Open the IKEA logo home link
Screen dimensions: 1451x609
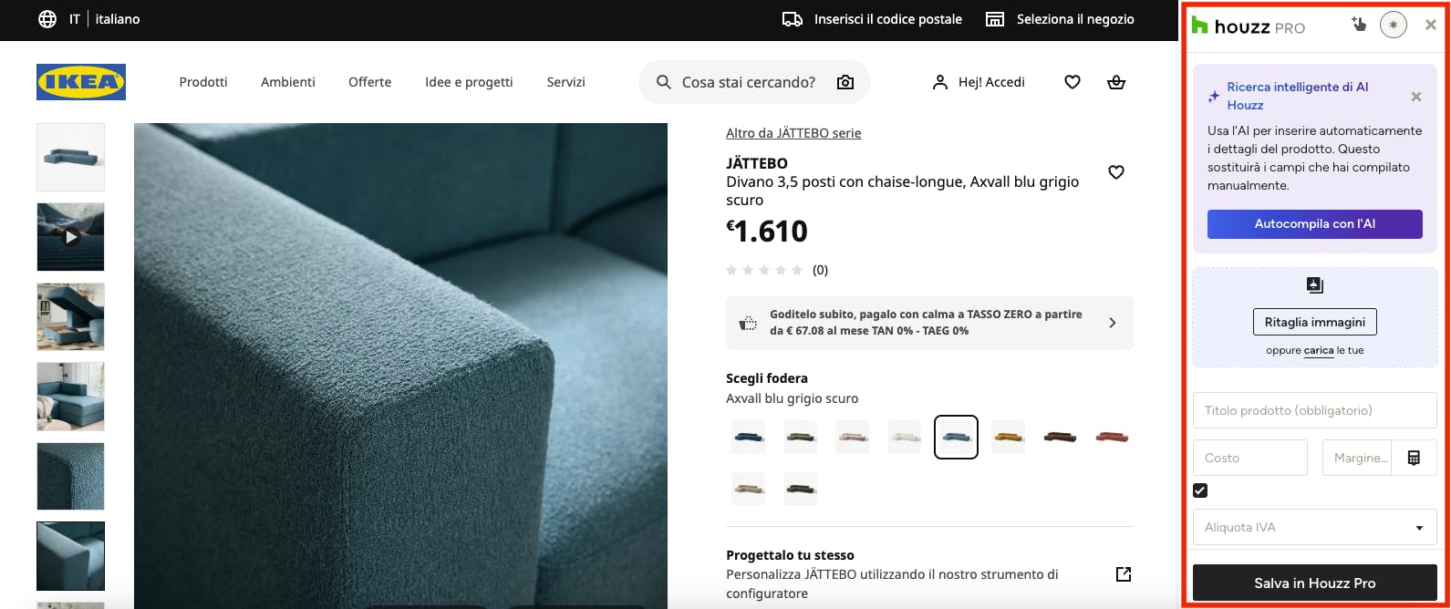pos(81,82)
